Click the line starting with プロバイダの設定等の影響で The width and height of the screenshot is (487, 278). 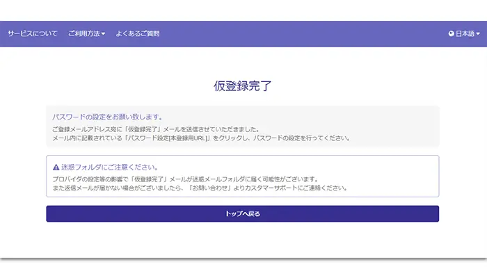pos(186,179)
